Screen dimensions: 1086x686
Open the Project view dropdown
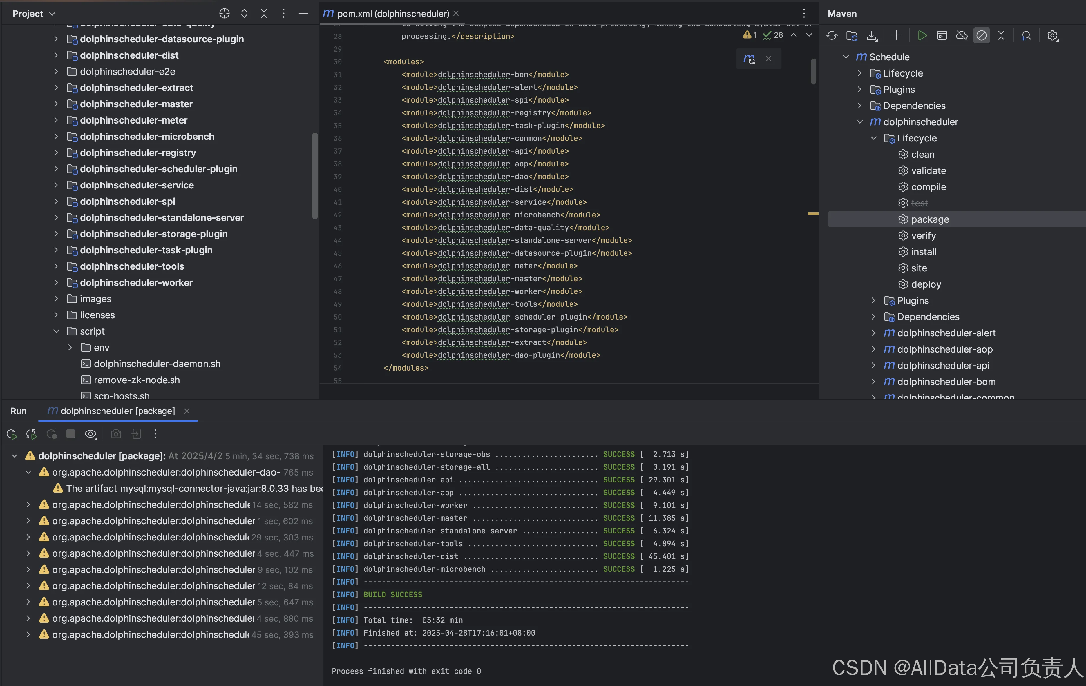(x=34, y=14)
